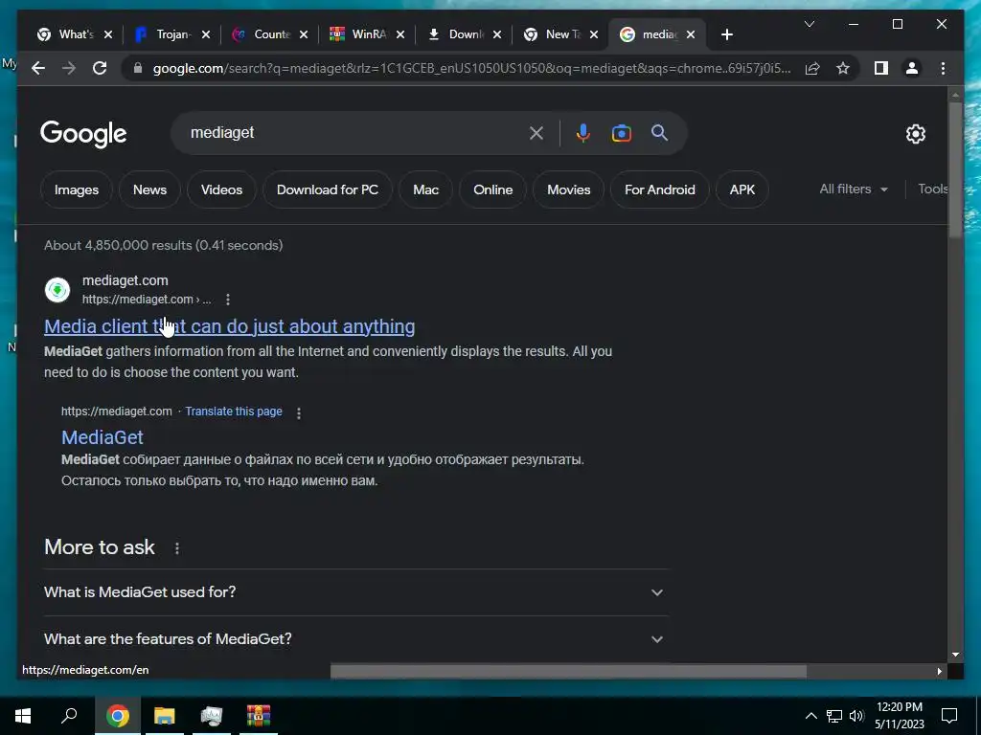The image size is (981, 735).
Task: Select the APK filter chip
Action: point(742,189)
